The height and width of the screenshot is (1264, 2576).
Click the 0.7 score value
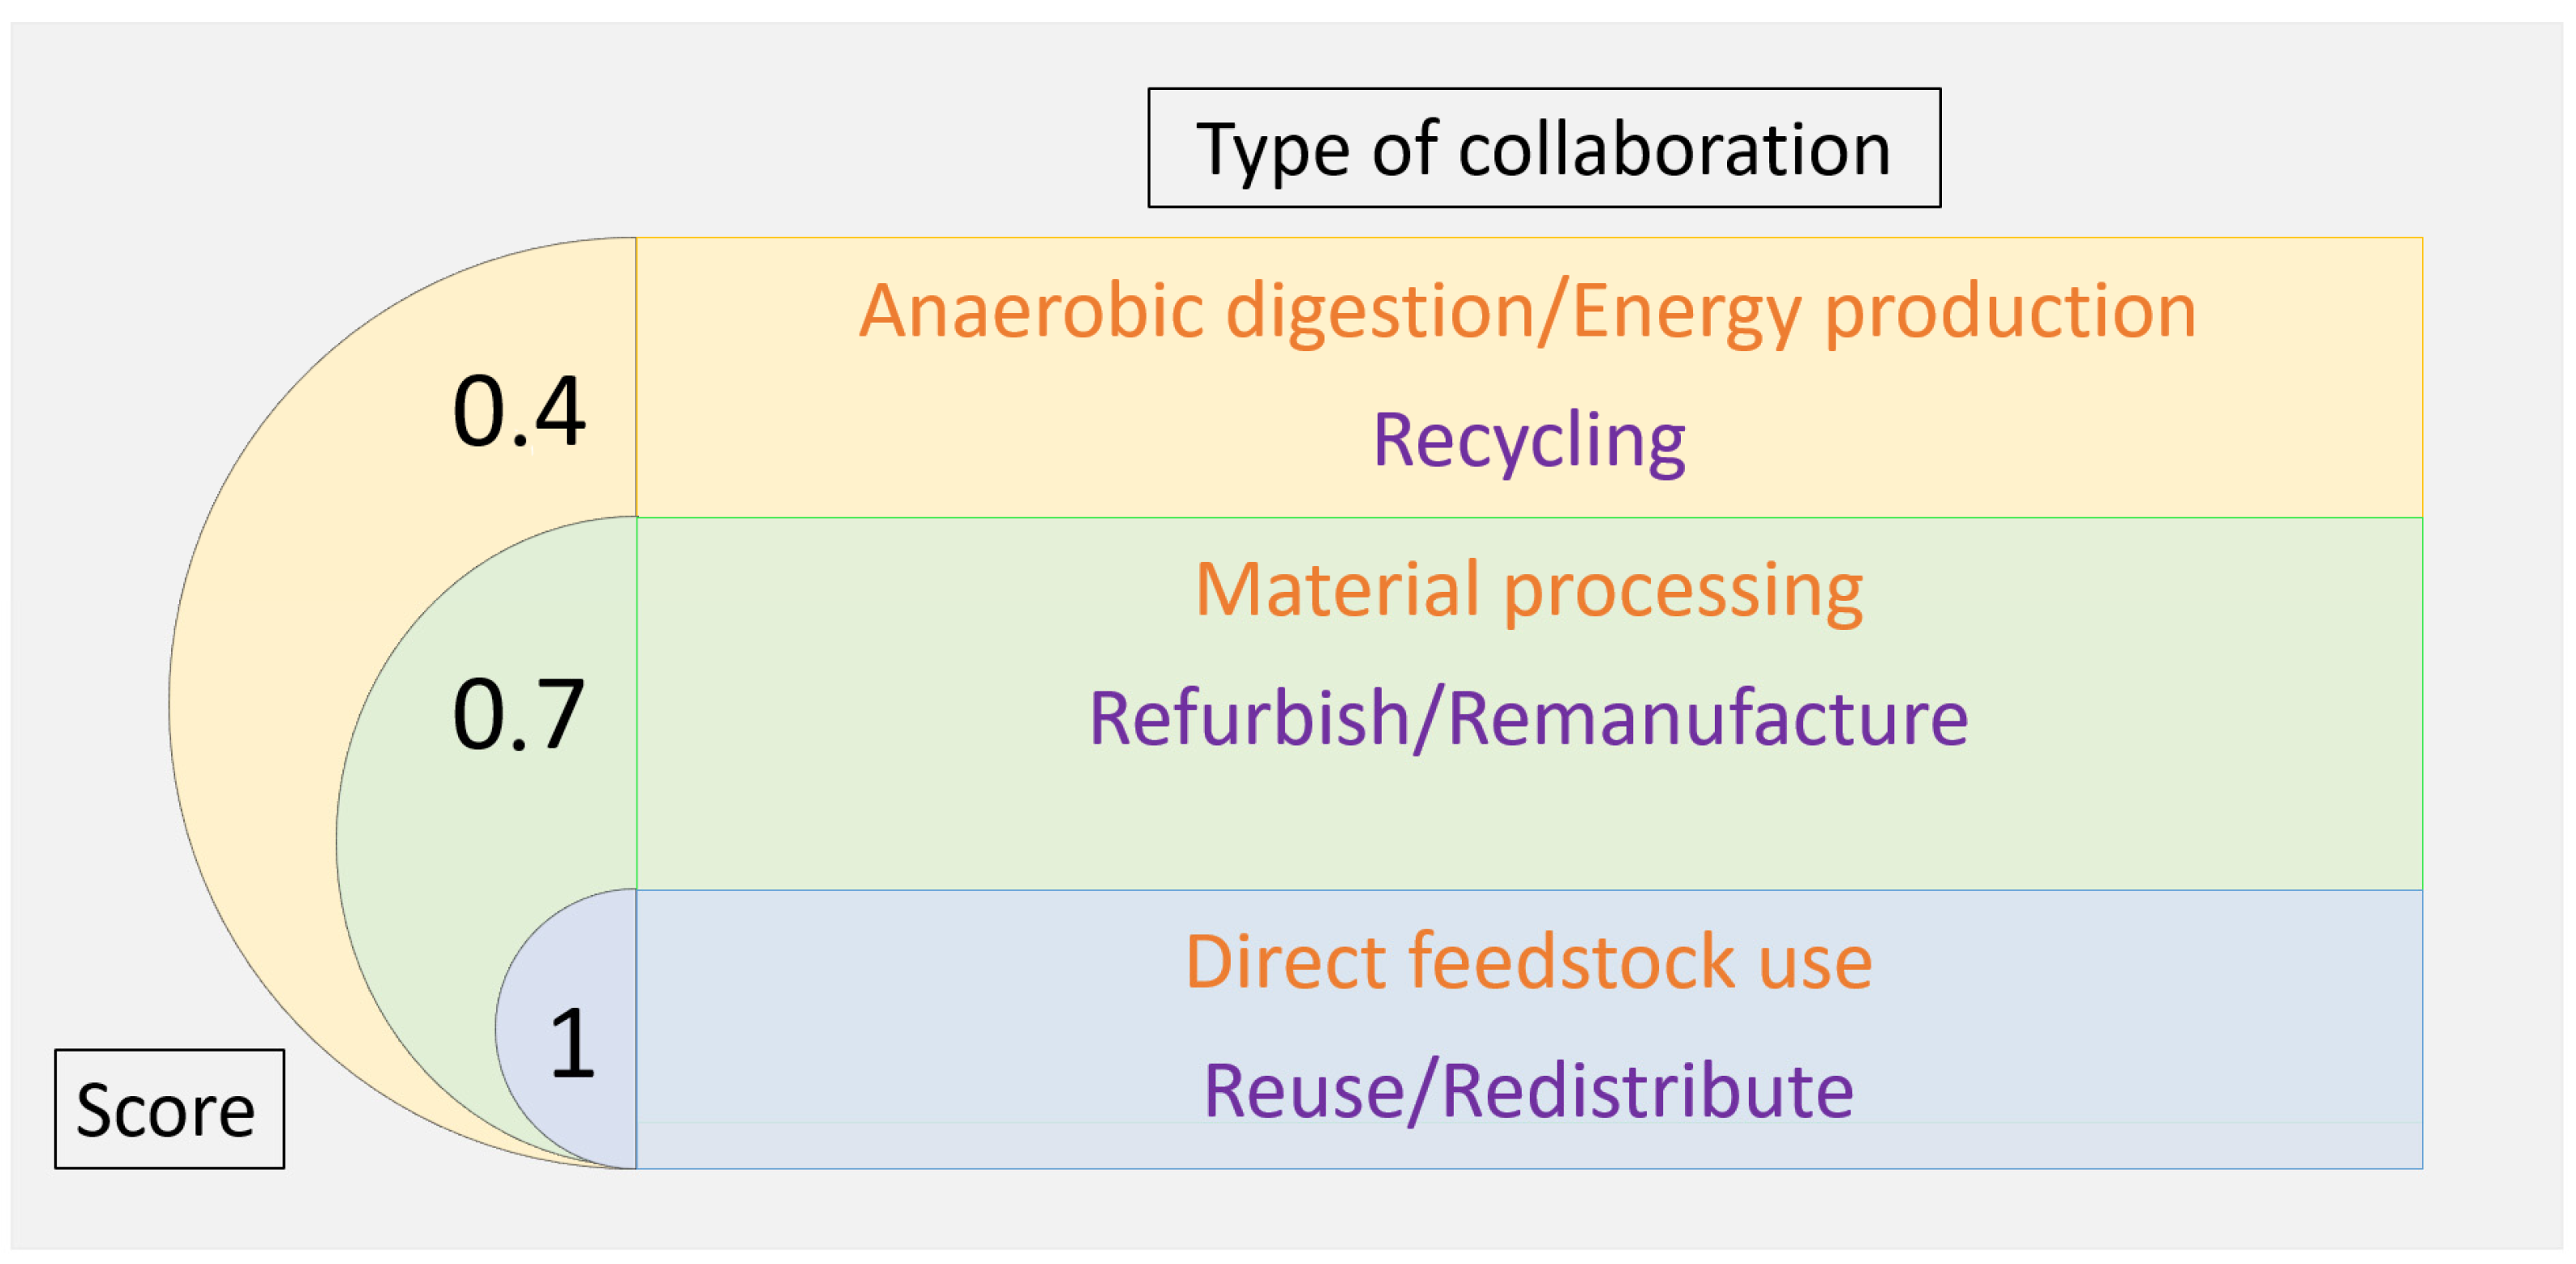pos(518,714)
